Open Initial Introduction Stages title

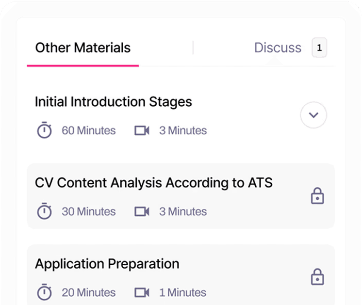point(113,102)
